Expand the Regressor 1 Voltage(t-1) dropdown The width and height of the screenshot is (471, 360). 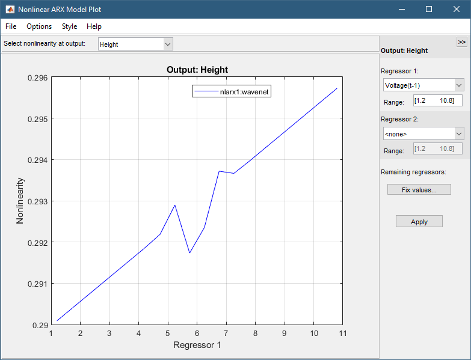click(x=423, y=85)
